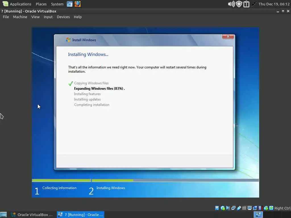Click the mouse integration status icon
The width and height of the screenshot is (291, 218).
click(x=266, y=208)
